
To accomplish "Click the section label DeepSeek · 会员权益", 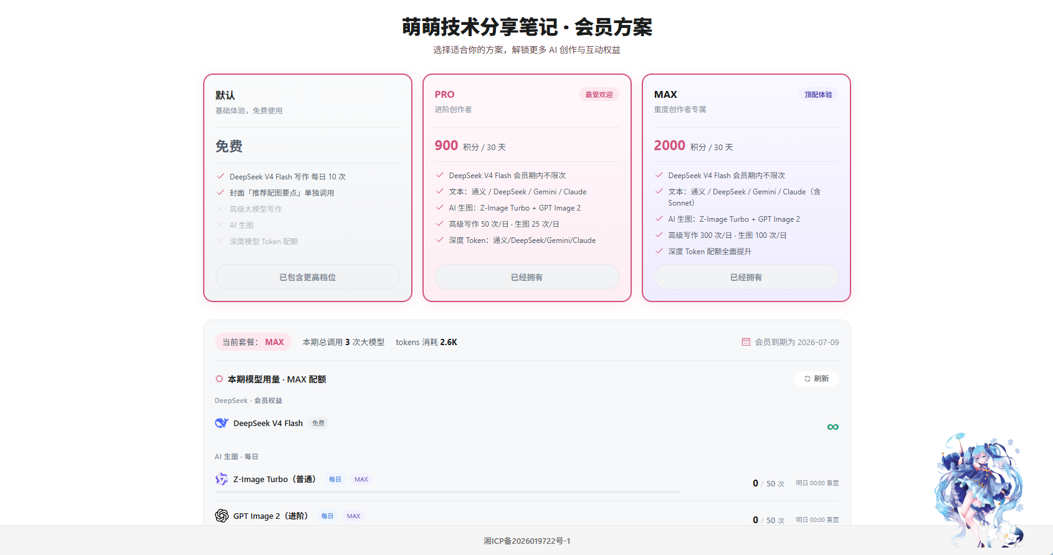I will click(249, 401).
